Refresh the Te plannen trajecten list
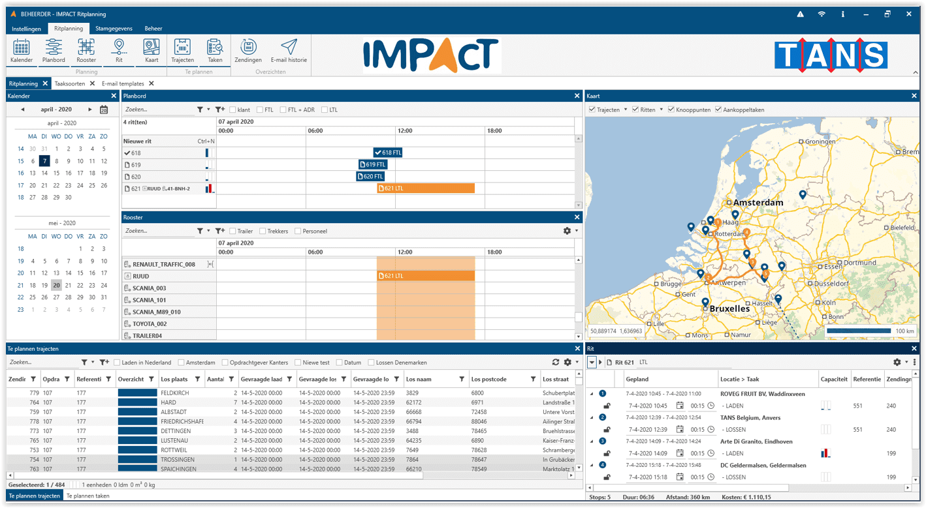This screenshot has height=508, width=926. tap(556, 362)
